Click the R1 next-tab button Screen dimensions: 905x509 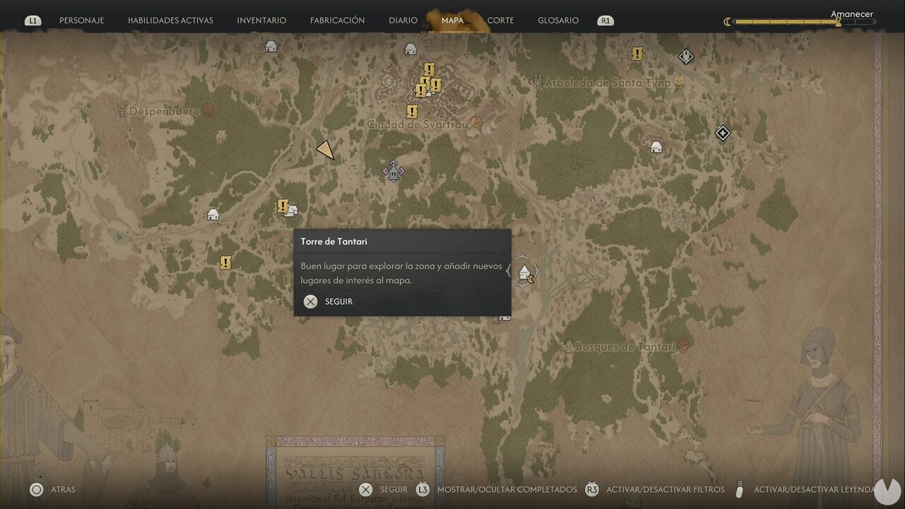pos(605,21)
